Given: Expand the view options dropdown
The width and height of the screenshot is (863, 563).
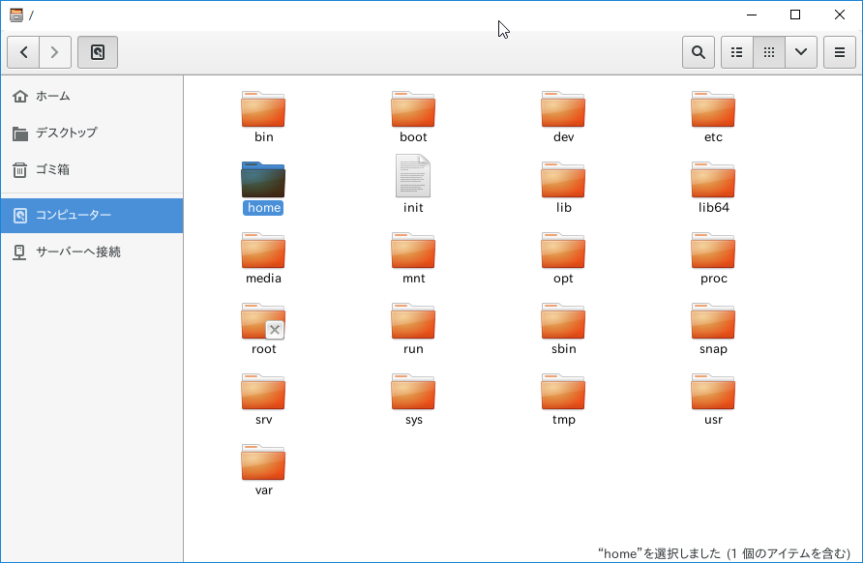Looking at the screenshot, I should point(801,52).
